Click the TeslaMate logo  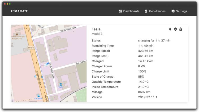pos(19,11)
